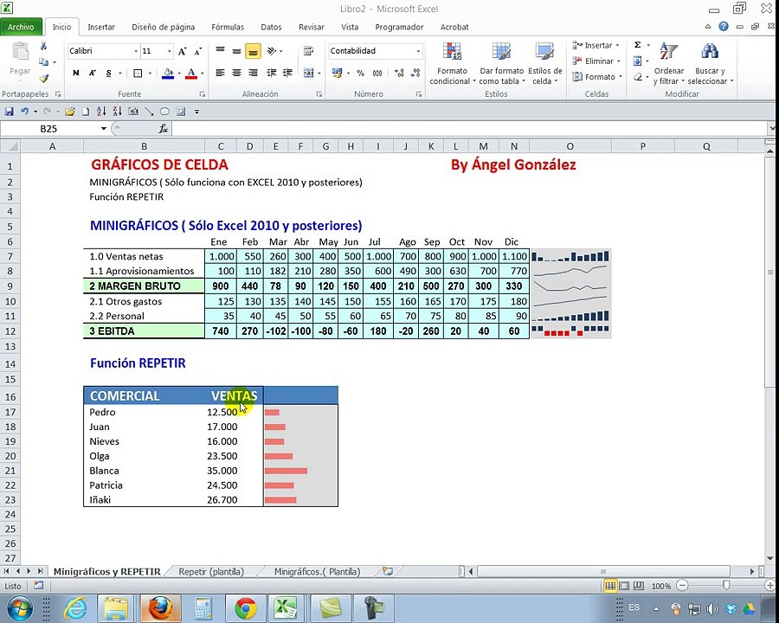Screen dimensions: 779x623
Task: Open the Contabilidad number format dropdown
Action: 418,51
